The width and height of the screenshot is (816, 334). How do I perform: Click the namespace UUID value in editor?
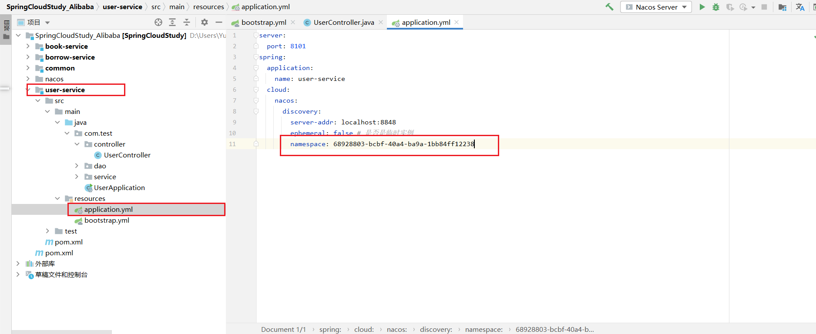[x=404, y=144]
